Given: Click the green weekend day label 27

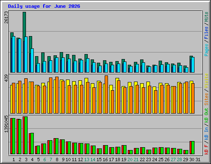Looking at the screenshot, I should [x=173, y=159].
